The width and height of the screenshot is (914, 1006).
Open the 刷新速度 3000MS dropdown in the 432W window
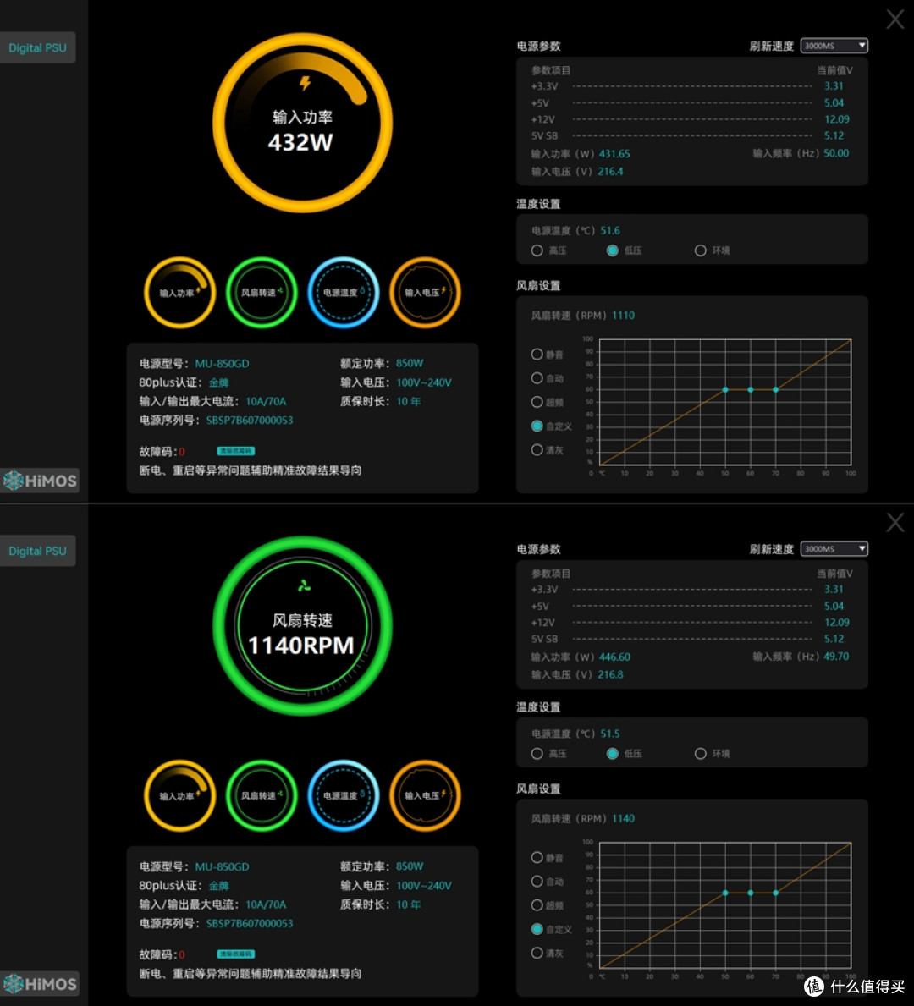point(834,46)
